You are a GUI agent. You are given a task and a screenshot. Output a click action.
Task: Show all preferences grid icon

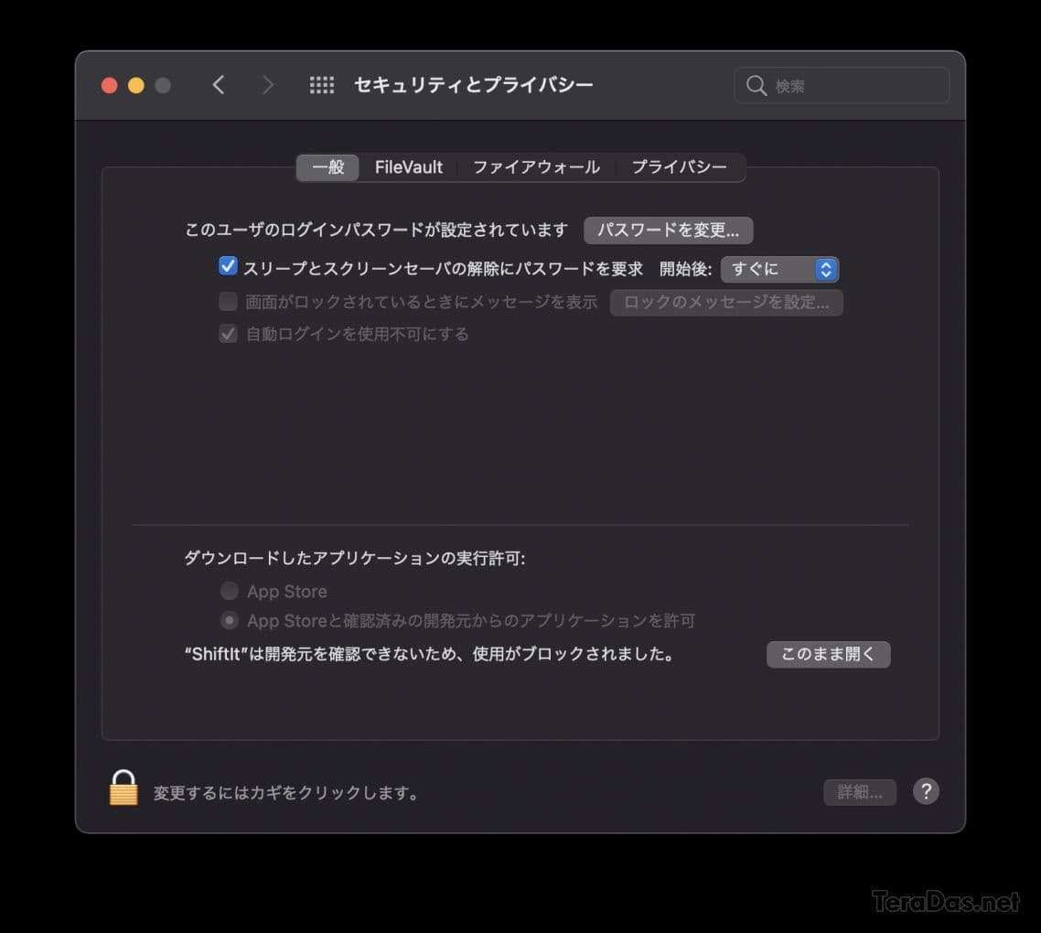click(322, 85)
